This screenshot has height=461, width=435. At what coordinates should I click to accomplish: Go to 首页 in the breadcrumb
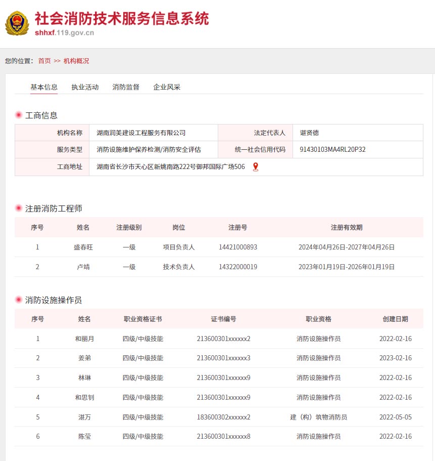(x=44, y=61)
